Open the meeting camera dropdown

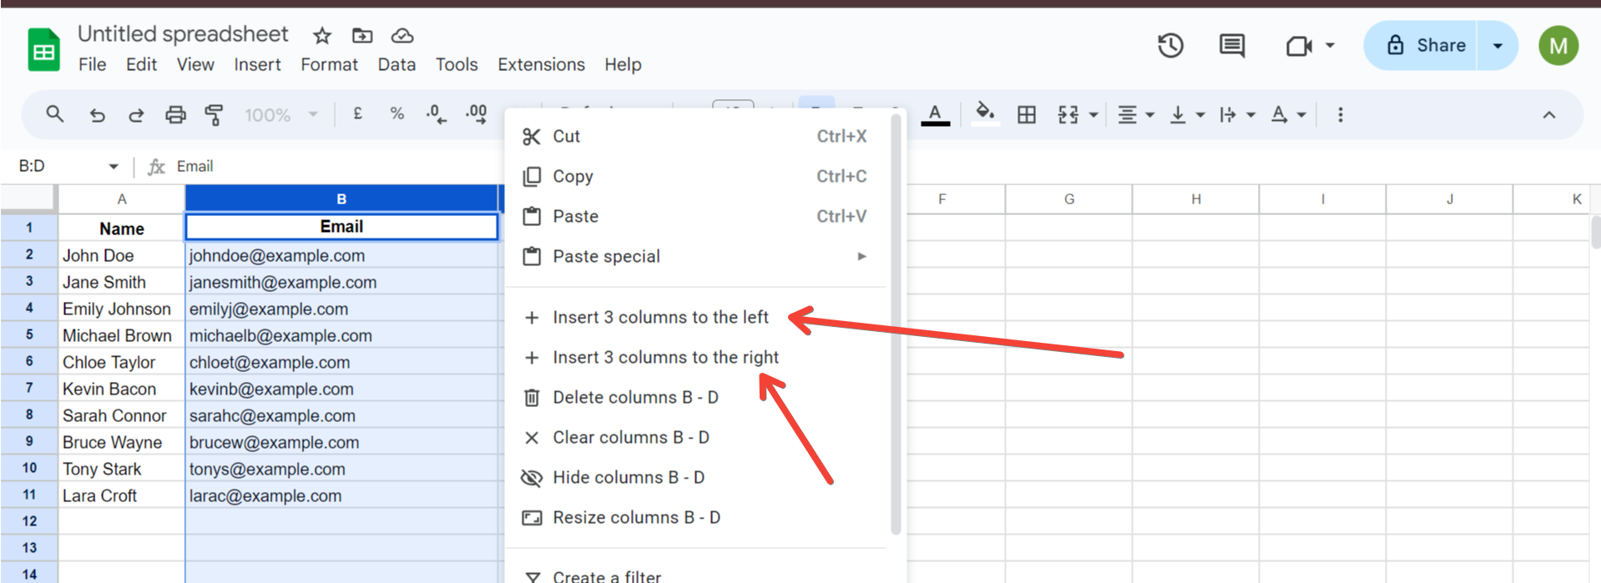(x=1330, y=45)
